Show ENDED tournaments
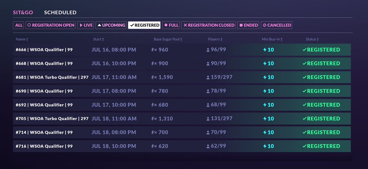 pyautogui.click(x=248, y=25)
